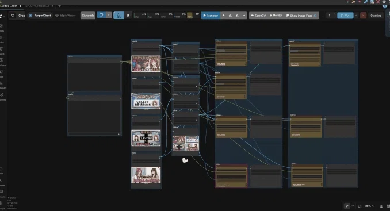Click the workflow graph icon at top left
This screenshot has height=211, width=390.
tap(13, 16)
